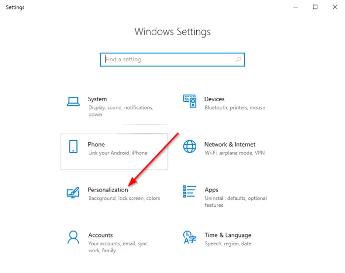
Task: Click 'Display, sound, notifications, power' text
Action: [121, 111]
